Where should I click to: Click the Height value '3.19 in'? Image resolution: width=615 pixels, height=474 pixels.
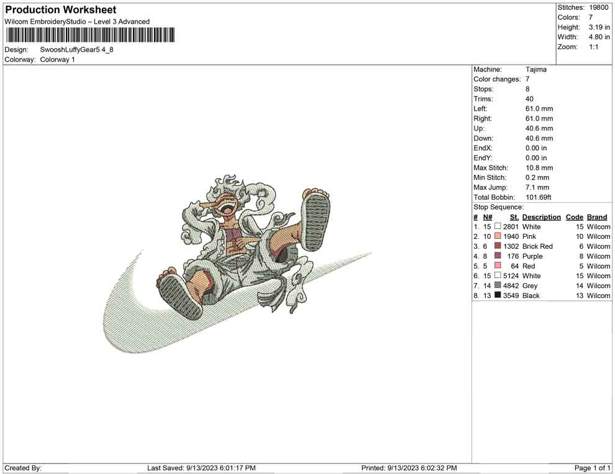point(599,27)
